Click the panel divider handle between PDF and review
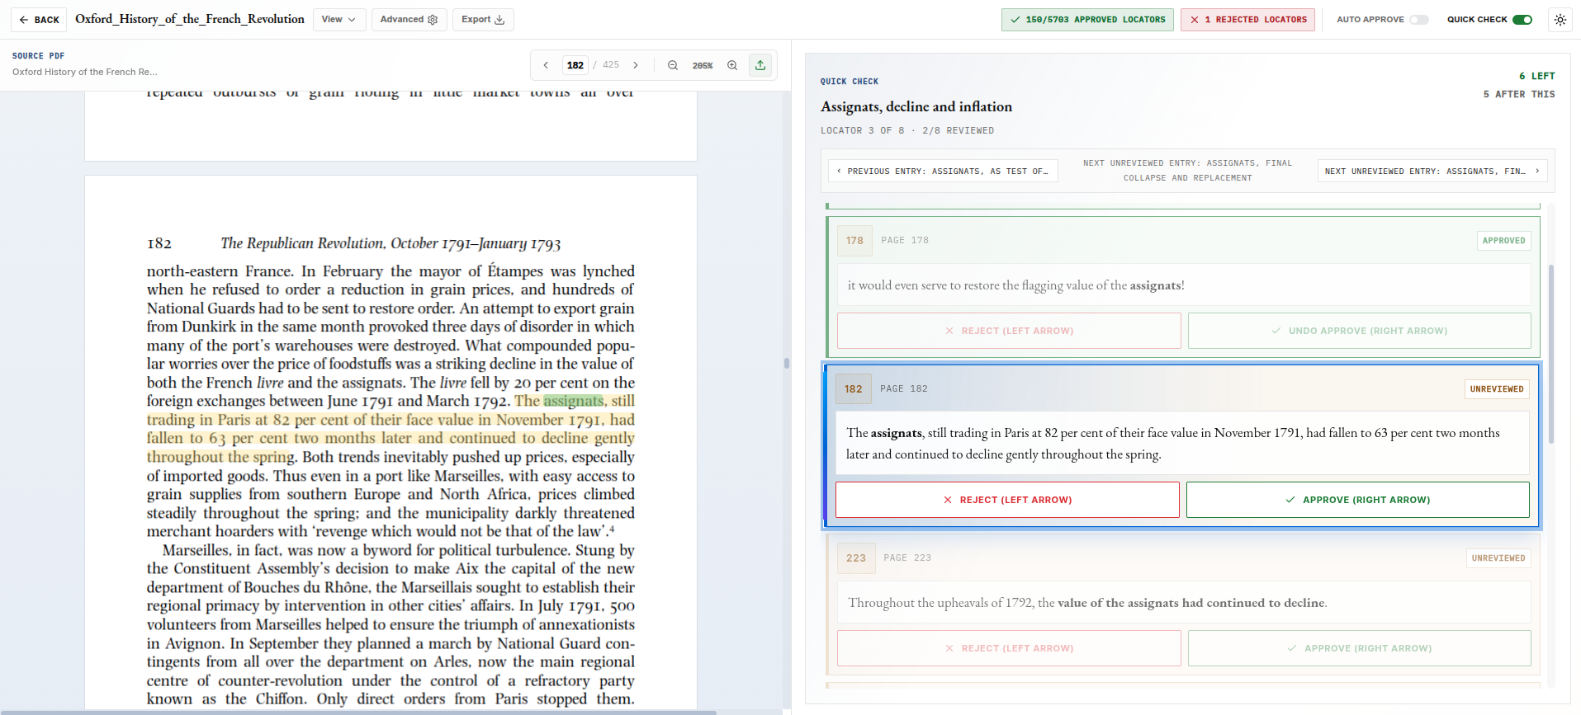Viewport: 1581px width, 715px height. tap(787, 363)
